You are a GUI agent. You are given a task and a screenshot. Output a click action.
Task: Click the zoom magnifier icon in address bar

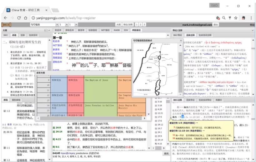[223, 18]
